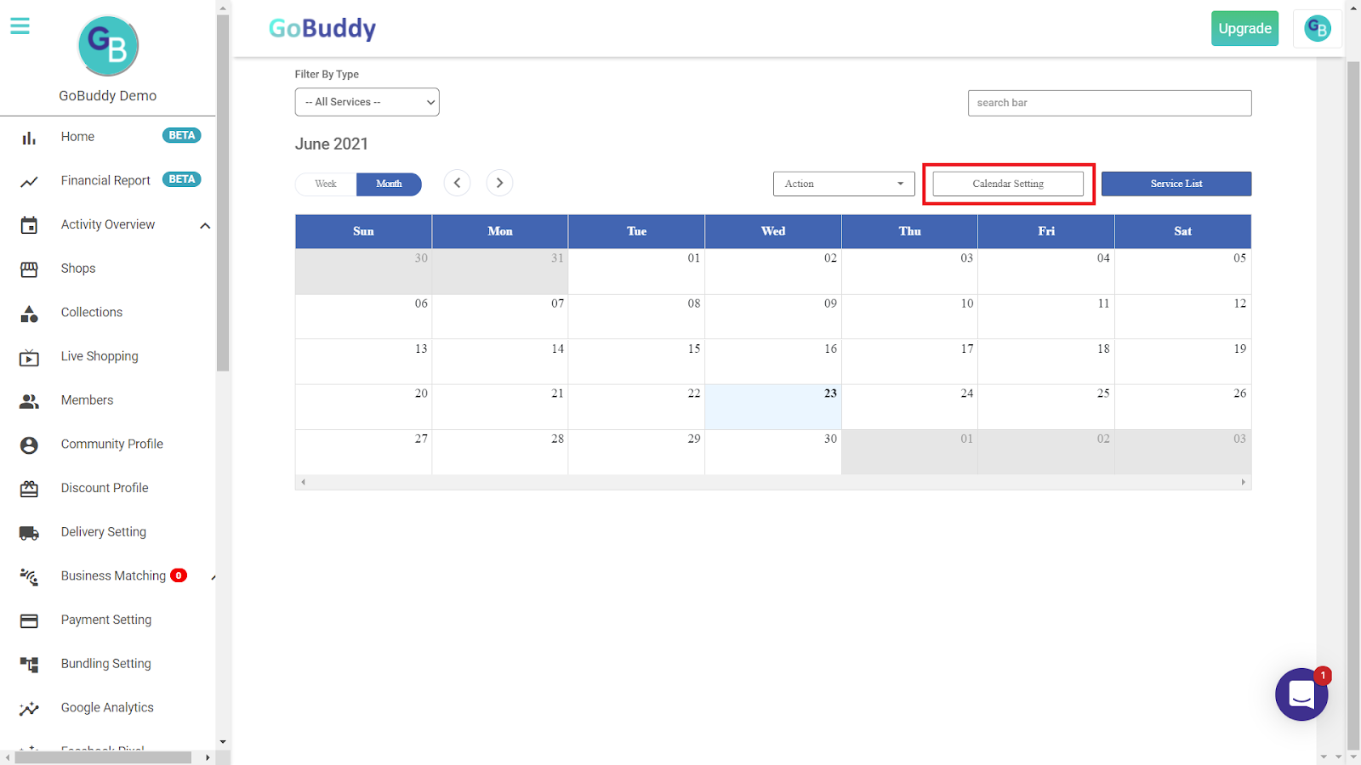Click the Calendar Setting button

click(x=1008, y=184)
